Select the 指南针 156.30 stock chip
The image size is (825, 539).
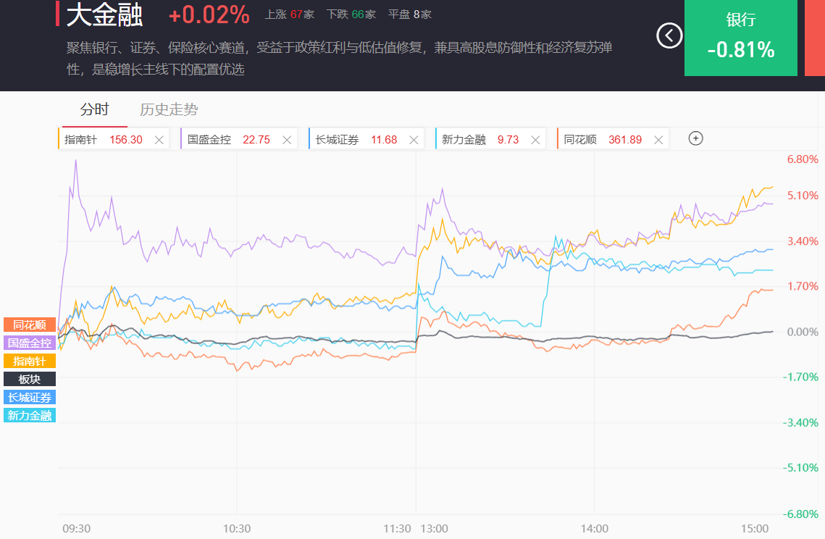pos(103,140)
